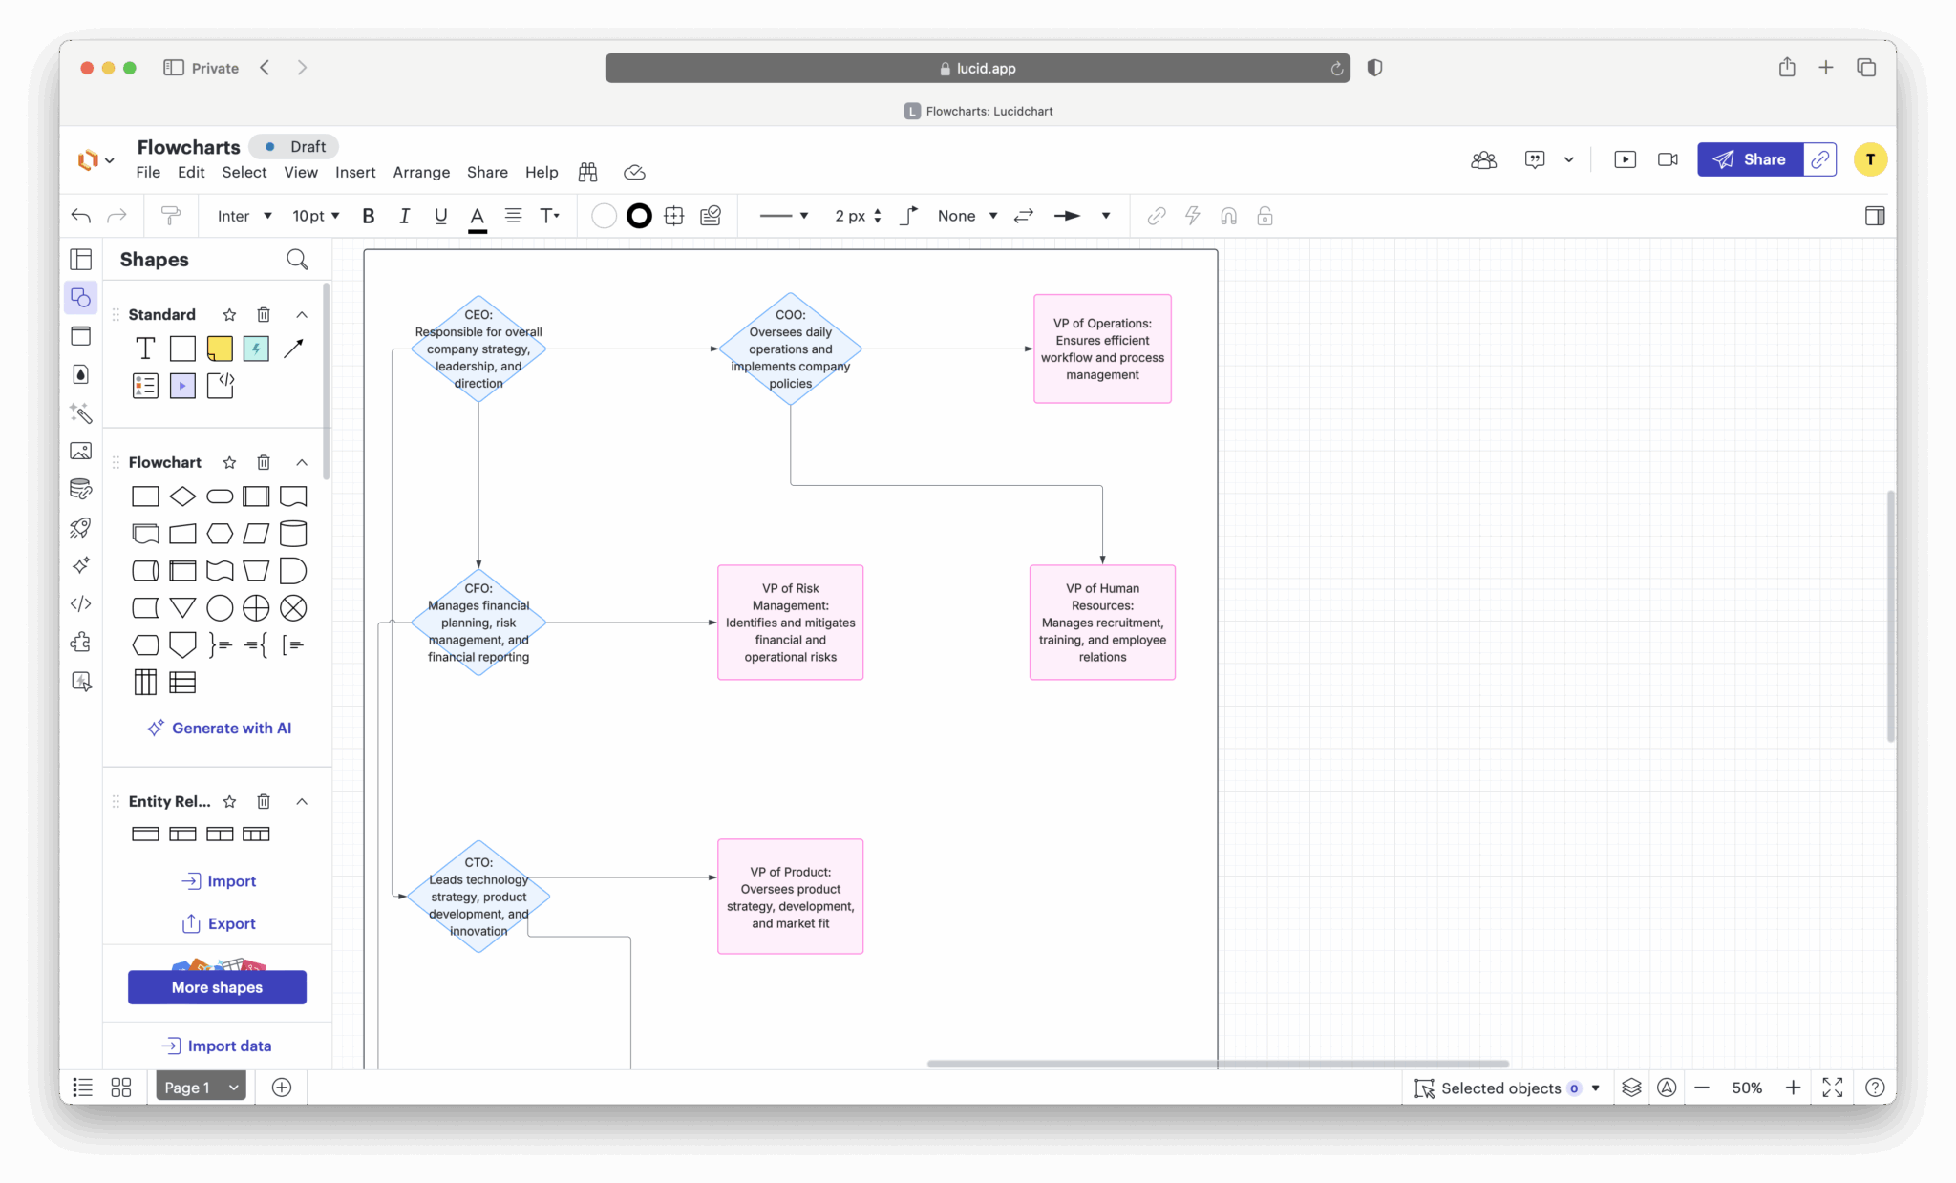Screen dimensions: 1956x1183
Task: Click the lock icon in the toolbar
Action: point(1265,216)
